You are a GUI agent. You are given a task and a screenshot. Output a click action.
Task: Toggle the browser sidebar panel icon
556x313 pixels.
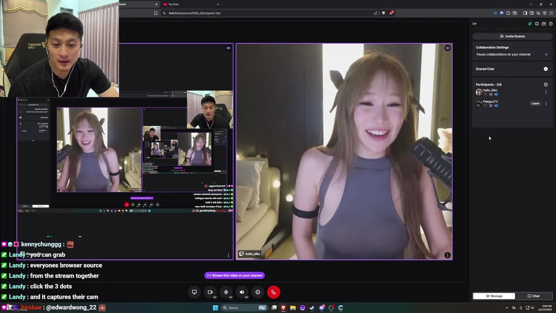click(525, 13)
